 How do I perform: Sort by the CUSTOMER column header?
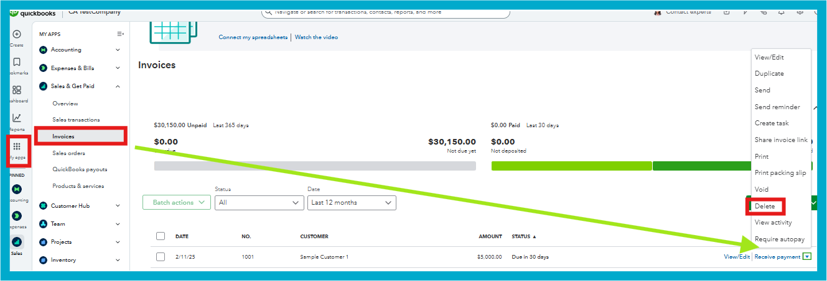[314, 236]
